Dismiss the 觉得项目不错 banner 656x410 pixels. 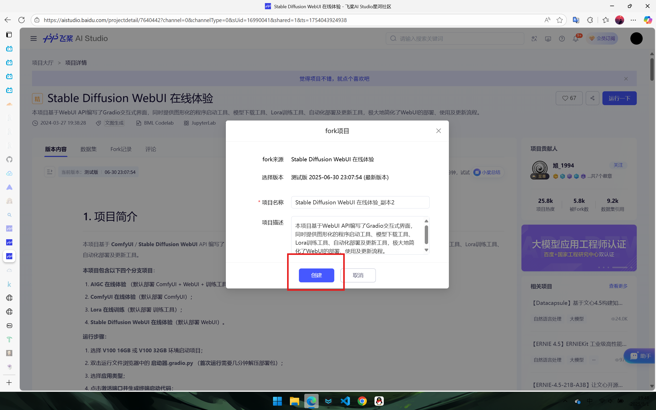[x=626, y=79]
